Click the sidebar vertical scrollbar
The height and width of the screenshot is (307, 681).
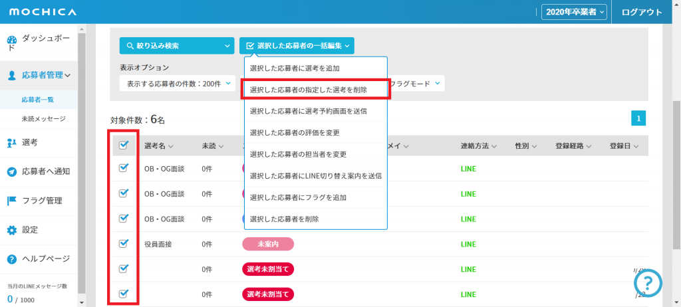click(81, 166)
